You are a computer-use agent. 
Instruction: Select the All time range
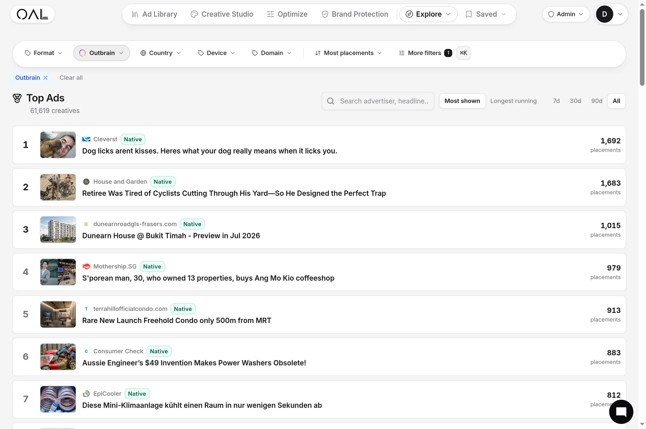coord(616,101)
